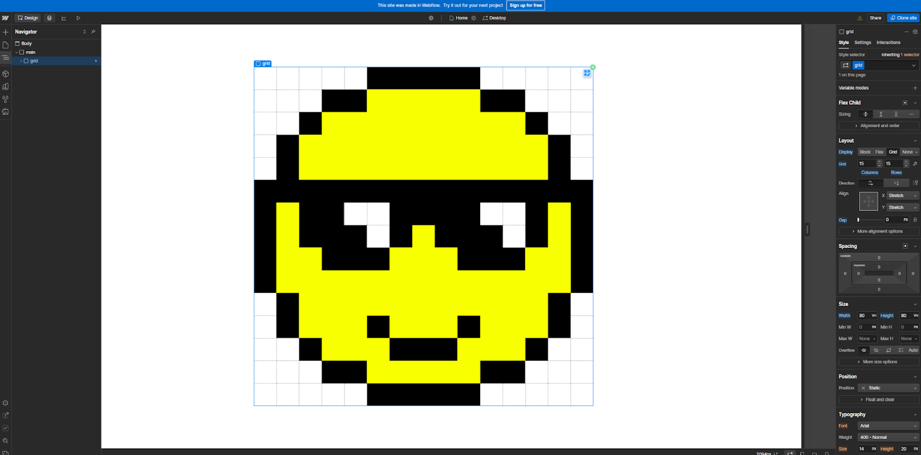This screenshot has width=921, height=455.
Task: Click the warning triangle icon near Share
Action: point(860,18)
